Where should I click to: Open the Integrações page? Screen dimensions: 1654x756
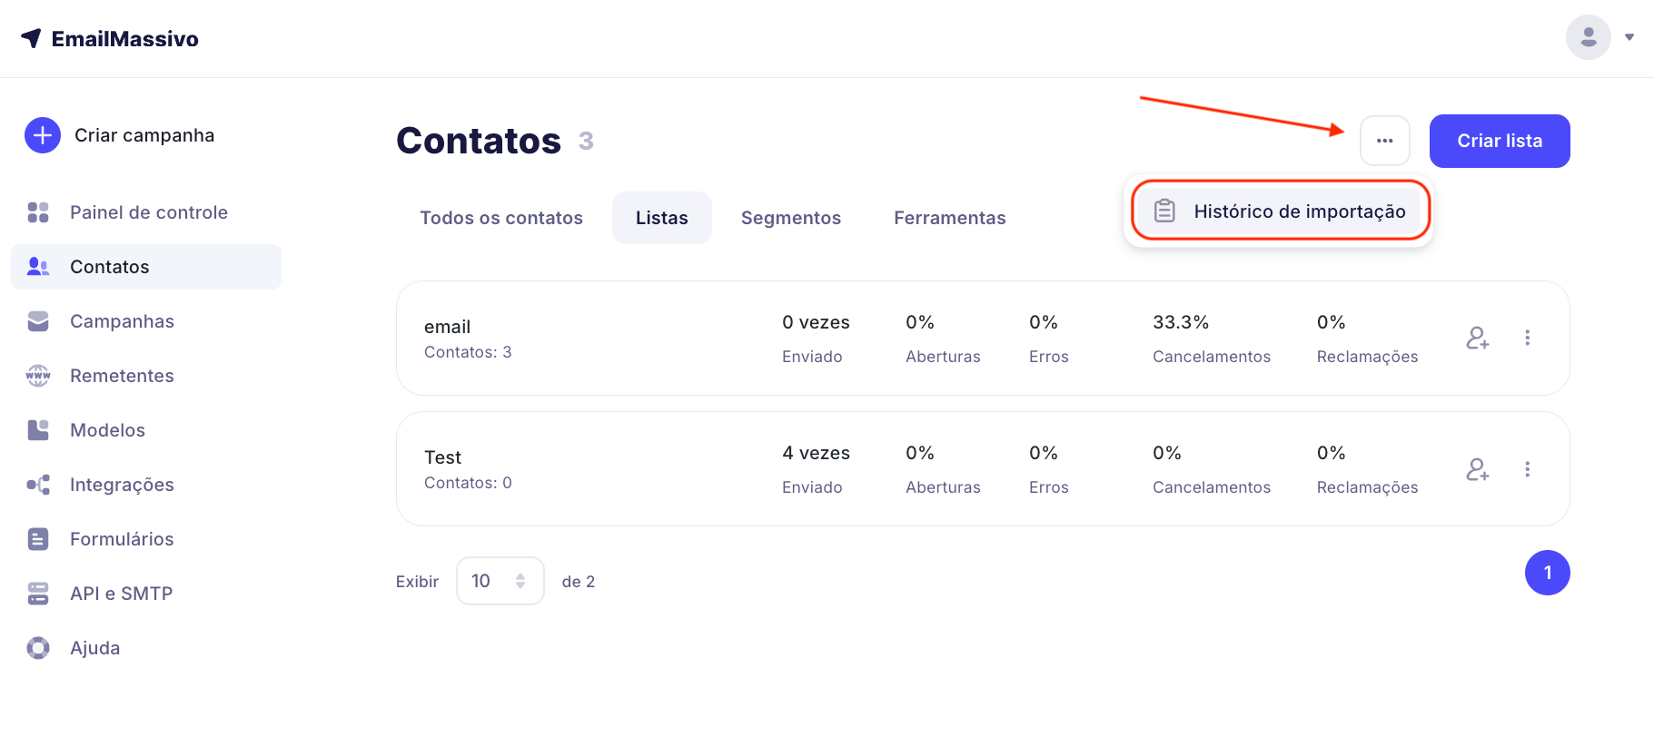click(x=122, y=485)
